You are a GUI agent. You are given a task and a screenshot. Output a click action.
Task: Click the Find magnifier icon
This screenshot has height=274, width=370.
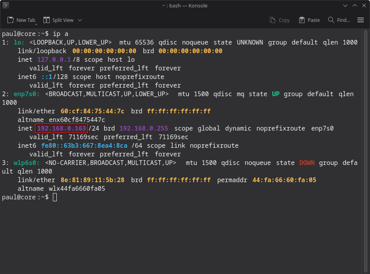coord(331,20)
